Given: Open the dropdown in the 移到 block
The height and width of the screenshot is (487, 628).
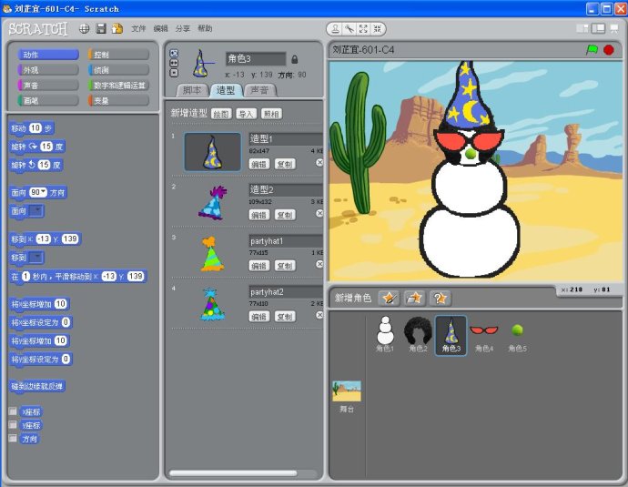Looking at the screenshot, I should (36, 258).
